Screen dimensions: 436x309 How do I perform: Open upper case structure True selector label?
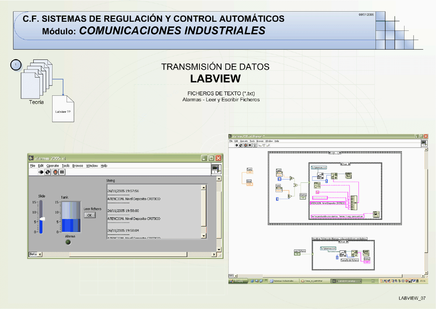[345, 164]
